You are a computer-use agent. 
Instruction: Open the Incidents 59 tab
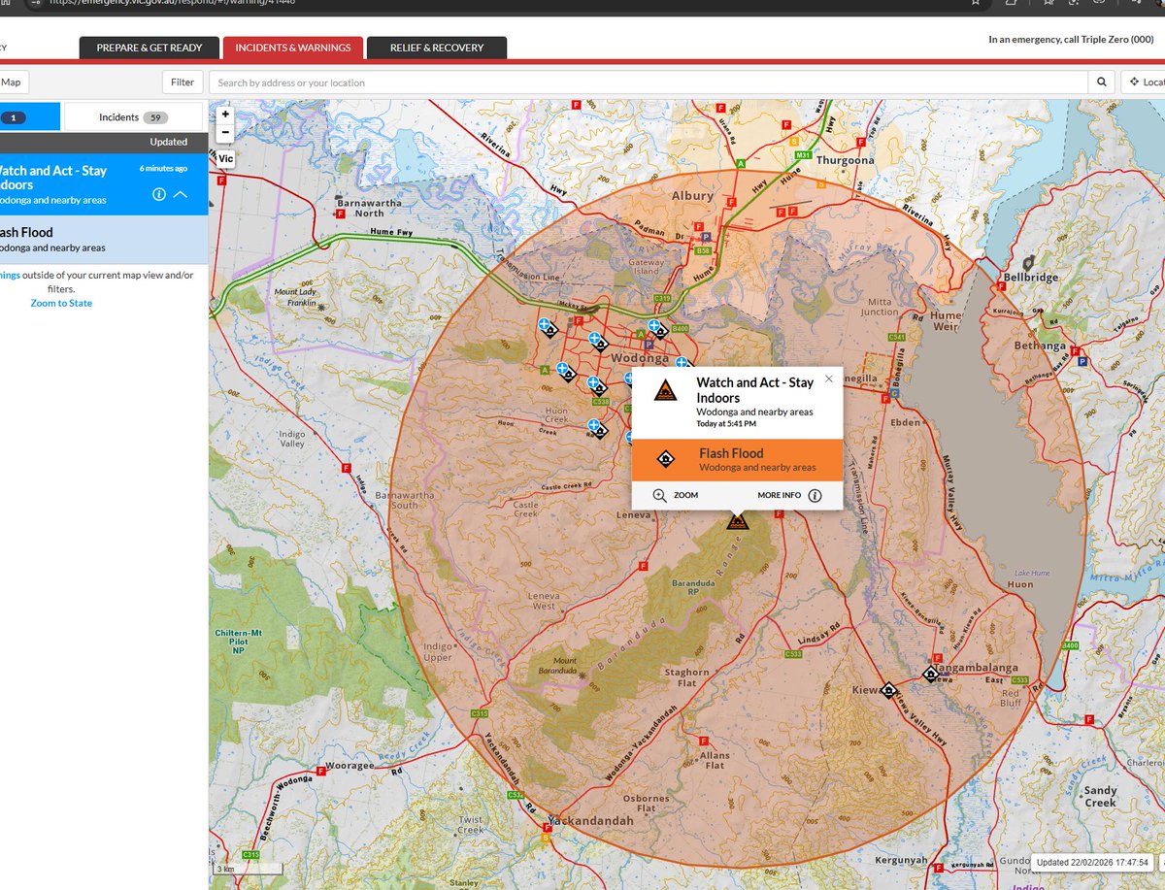tap(133, 117)
